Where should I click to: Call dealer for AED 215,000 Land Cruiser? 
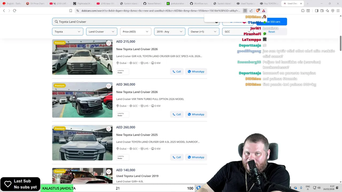(x=177, y=71)
